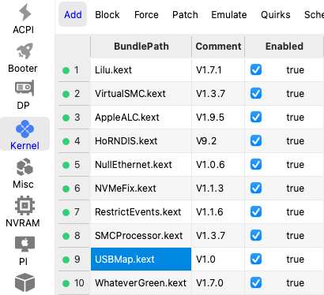This screenshot has width=324, height=295.
Task: Open the Quirks tab
Action: coord(276,15)
